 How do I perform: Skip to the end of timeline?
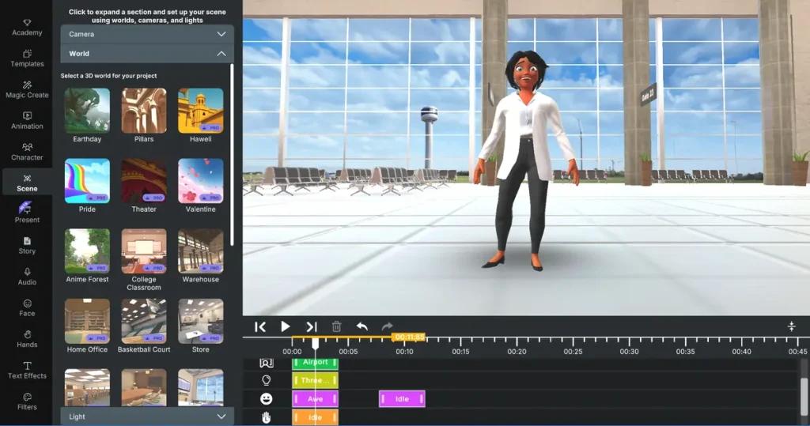coord(312,326)
